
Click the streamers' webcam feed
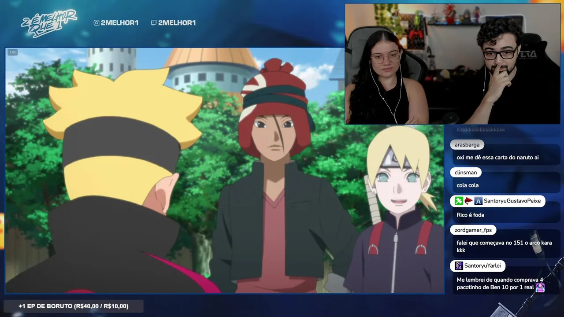coord(453,64)
